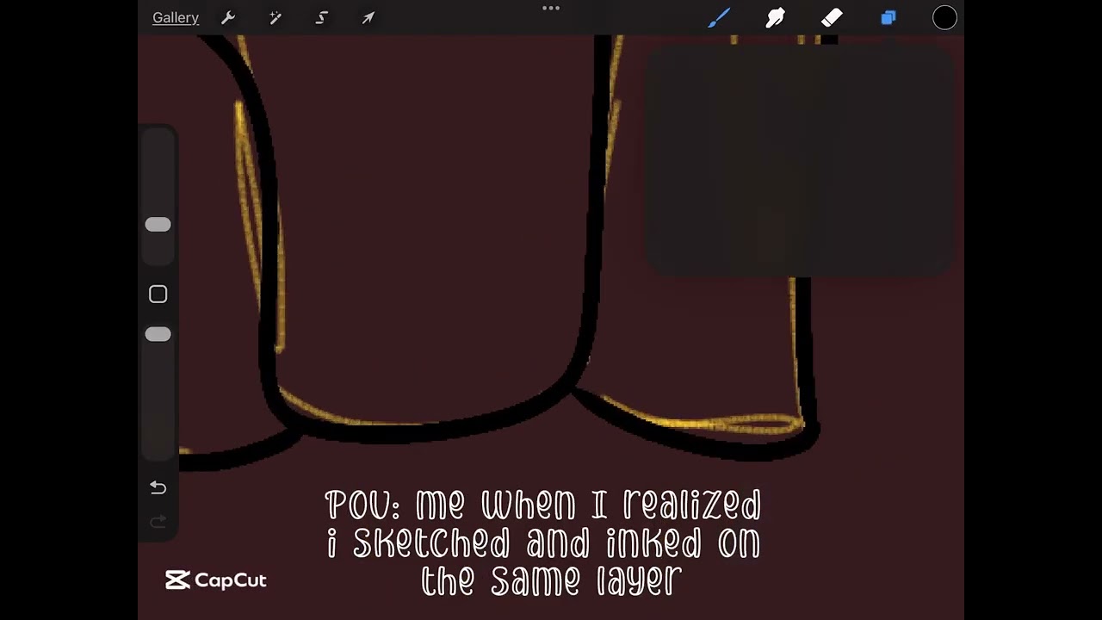Select the Smudge tool

pos(775,18)
